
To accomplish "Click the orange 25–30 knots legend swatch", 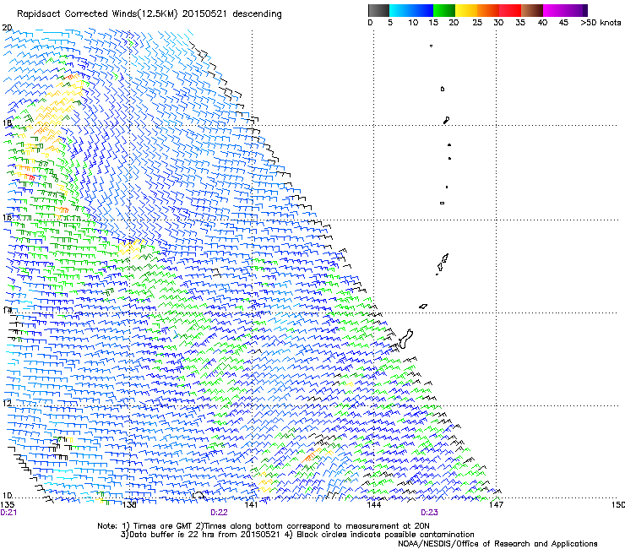I will tap(488, 10).
